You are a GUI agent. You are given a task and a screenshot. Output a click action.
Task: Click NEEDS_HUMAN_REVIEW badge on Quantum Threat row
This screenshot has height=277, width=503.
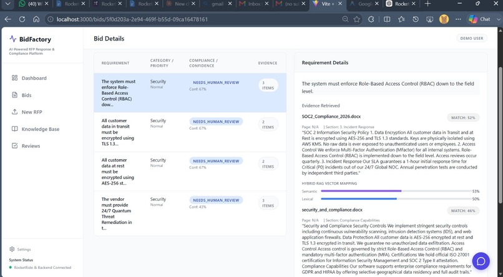pyautogui.click(x=216, y=200)
